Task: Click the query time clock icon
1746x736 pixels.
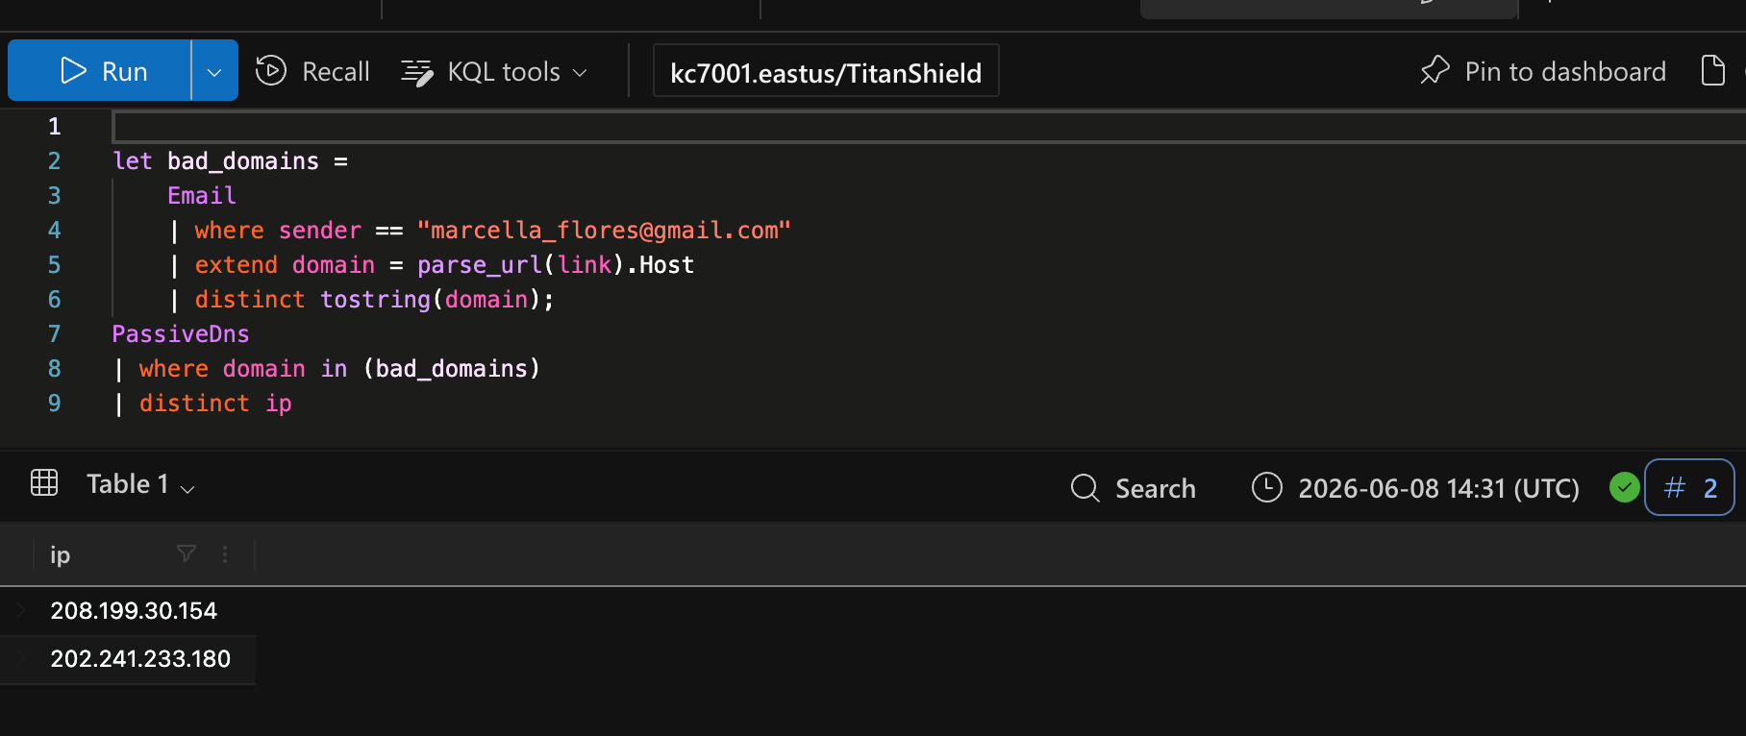Action: tap(1267, 487)
